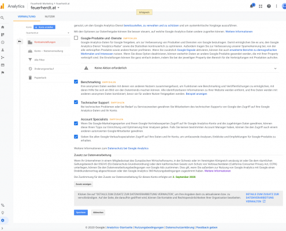Select Änderungsverlauf menu entry
This screenshot has height=231, width=286.
tap(49, 69)
